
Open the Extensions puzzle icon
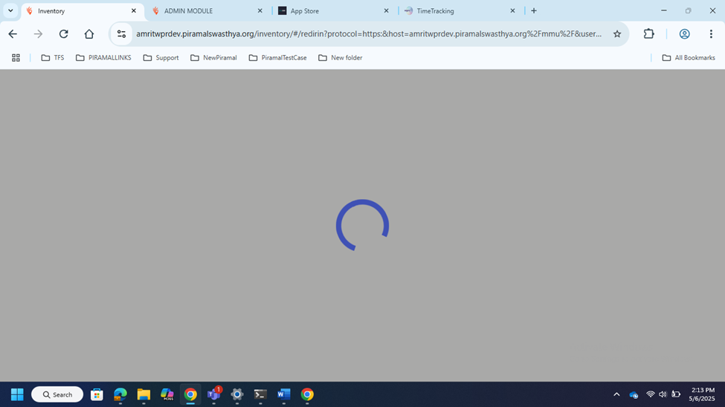pos(648,33)
